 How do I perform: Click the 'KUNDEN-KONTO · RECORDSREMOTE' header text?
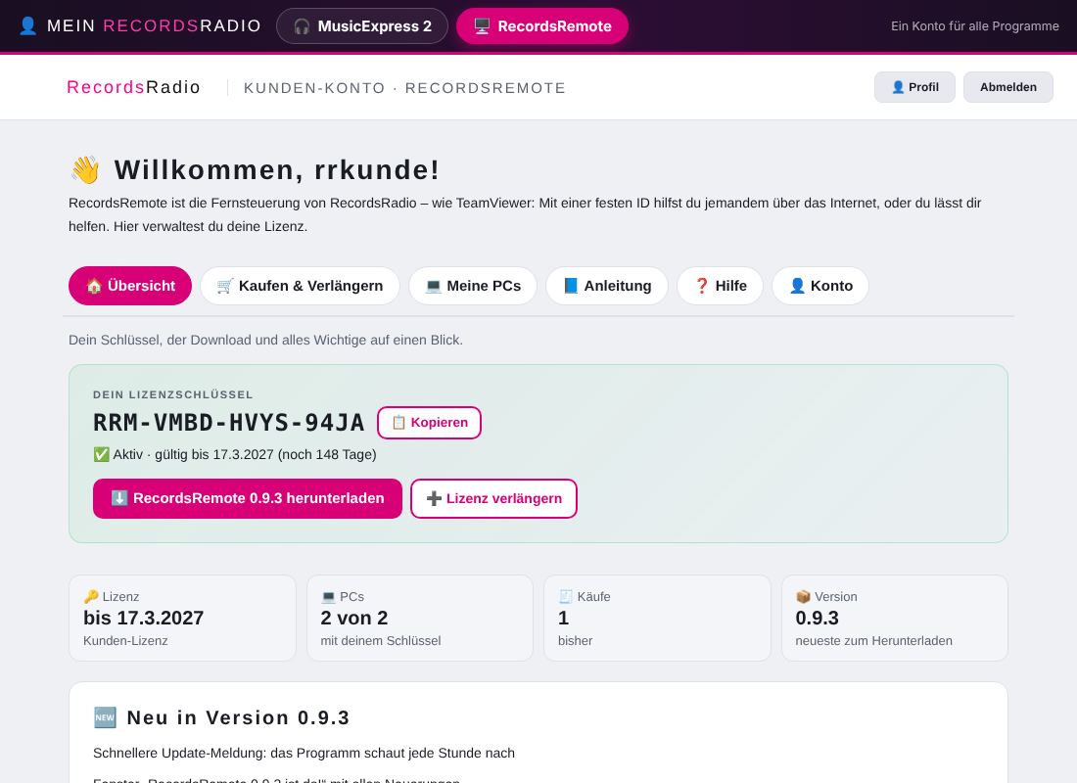click(x=404, y=88)
